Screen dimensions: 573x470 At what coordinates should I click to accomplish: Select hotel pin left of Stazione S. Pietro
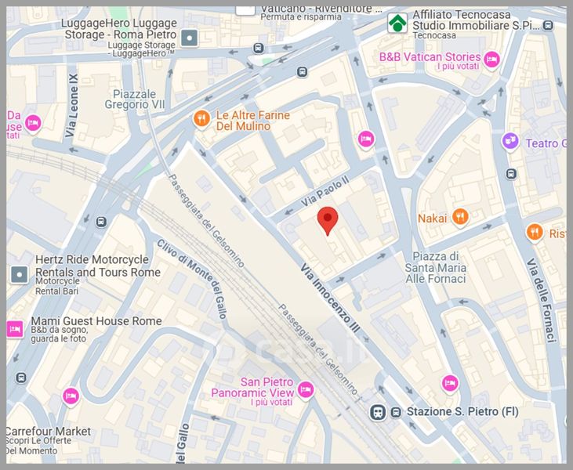[x=449, y=384]
